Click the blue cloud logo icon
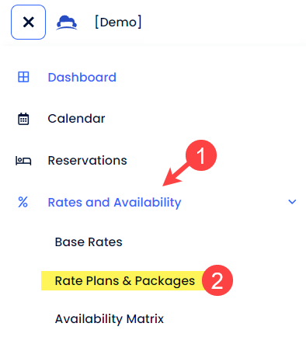 (x=67, y=23)
